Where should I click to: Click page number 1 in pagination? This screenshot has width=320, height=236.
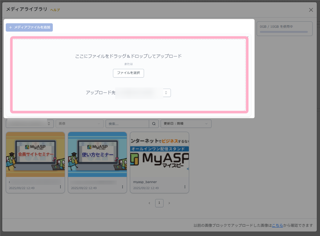pyautogui.click(x=159, y=203)
